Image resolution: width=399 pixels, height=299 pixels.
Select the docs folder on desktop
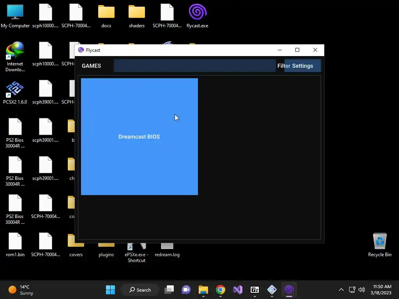pos(106,16)
